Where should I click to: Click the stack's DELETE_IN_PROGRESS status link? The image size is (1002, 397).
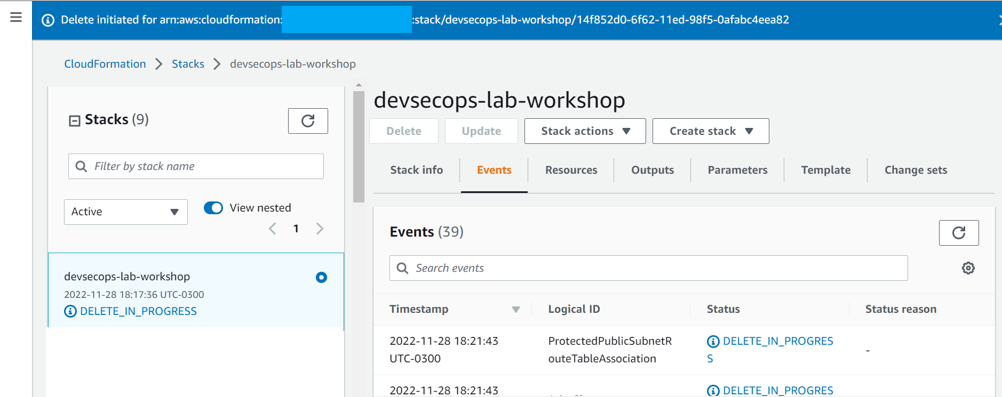click(x=138, y=311)
